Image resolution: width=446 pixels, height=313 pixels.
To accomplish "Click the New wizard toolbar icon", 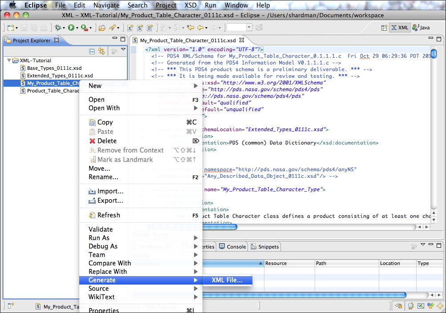I will (x=11, y=28).
